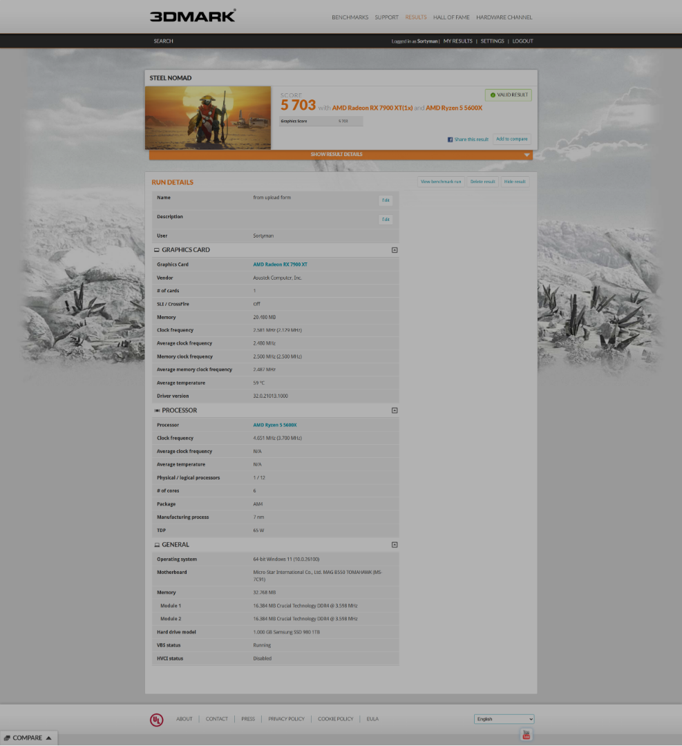Image resolution: width=682 pixels, height=746 pixels.
Task: Click manufacturing process value '7 nm'
Action: click(x=258, y=517)
